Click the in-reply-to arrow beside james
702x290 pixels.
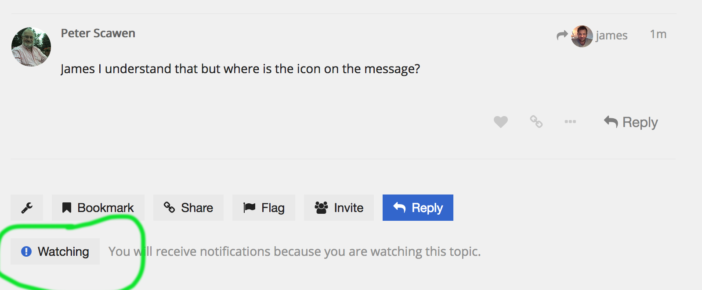tap(562, 35)
